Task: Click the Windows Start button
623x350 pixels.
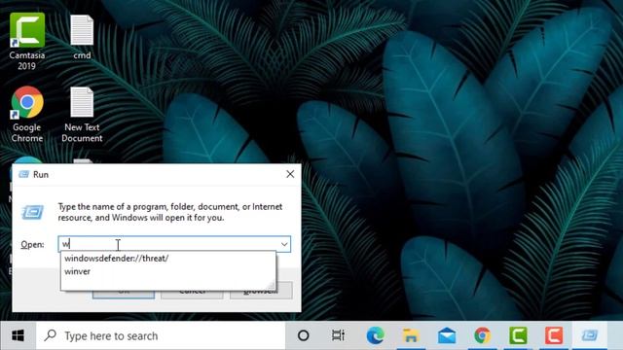Action: point(18,335)
